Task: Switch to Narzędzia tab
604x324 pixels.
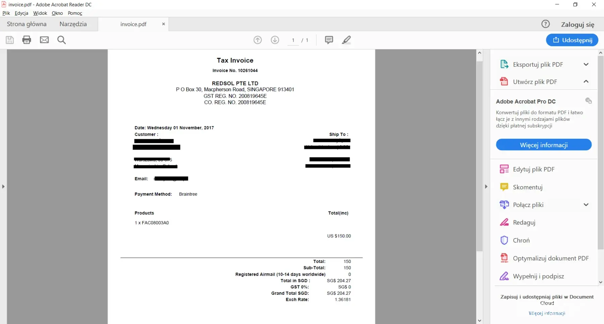Action: [73, 24]
